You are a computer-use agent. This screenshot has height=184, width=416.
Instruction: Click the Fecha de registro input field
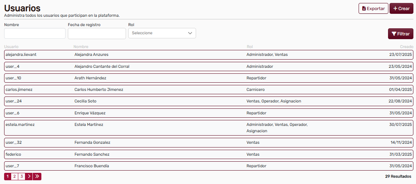coord(97,34)
